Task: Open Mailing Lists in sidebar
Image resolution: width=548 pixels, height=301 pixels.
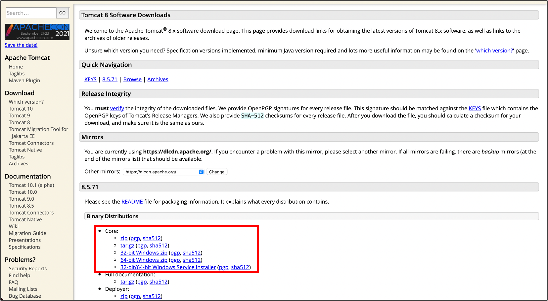Action: point(23,289)
